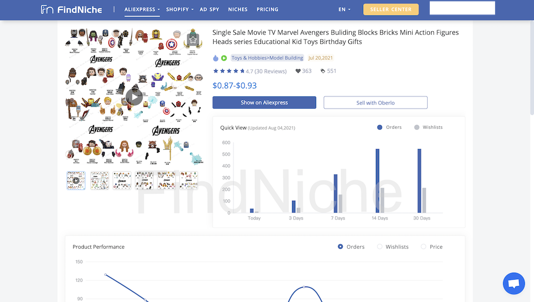Expand the ALIEXPRESS dropdown menu
Image resolution: width=534 pixels, height=302 pixels.
[x=142, y=9]
